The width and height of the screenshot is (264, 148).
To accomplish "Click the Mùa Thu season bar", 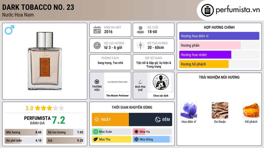I will (x=111, y=139).
